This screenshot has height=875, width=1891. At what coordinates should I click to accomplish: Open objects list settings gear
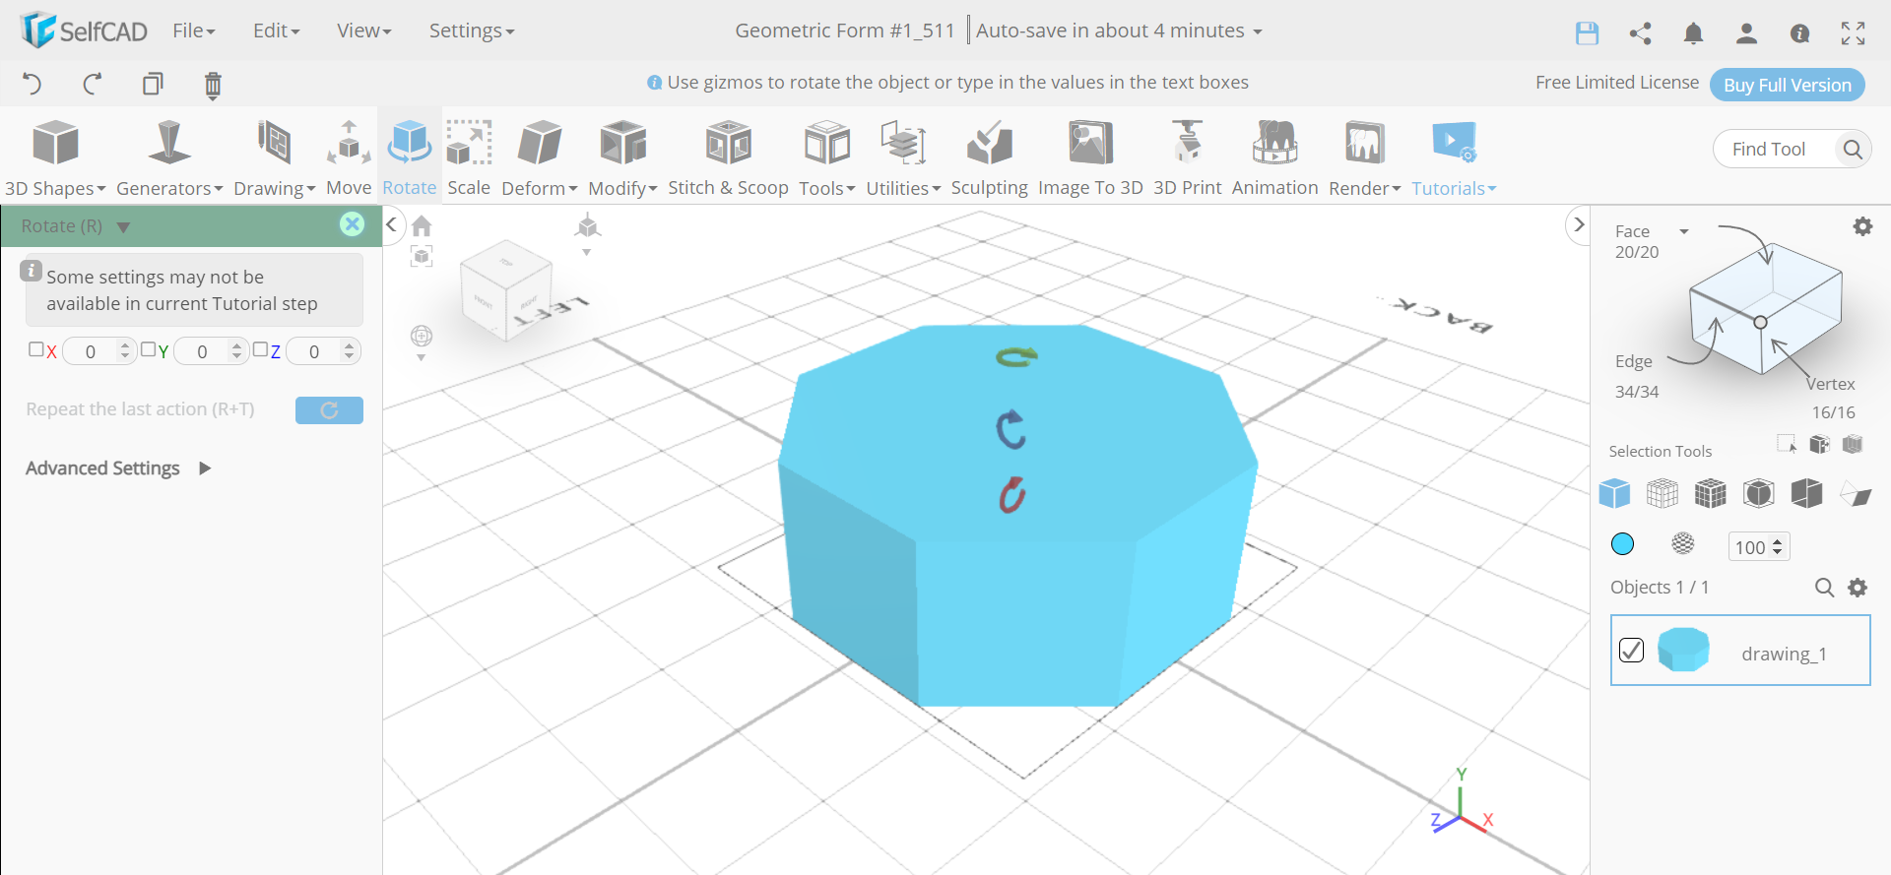pyautogui.click(x=1858, y=588)
